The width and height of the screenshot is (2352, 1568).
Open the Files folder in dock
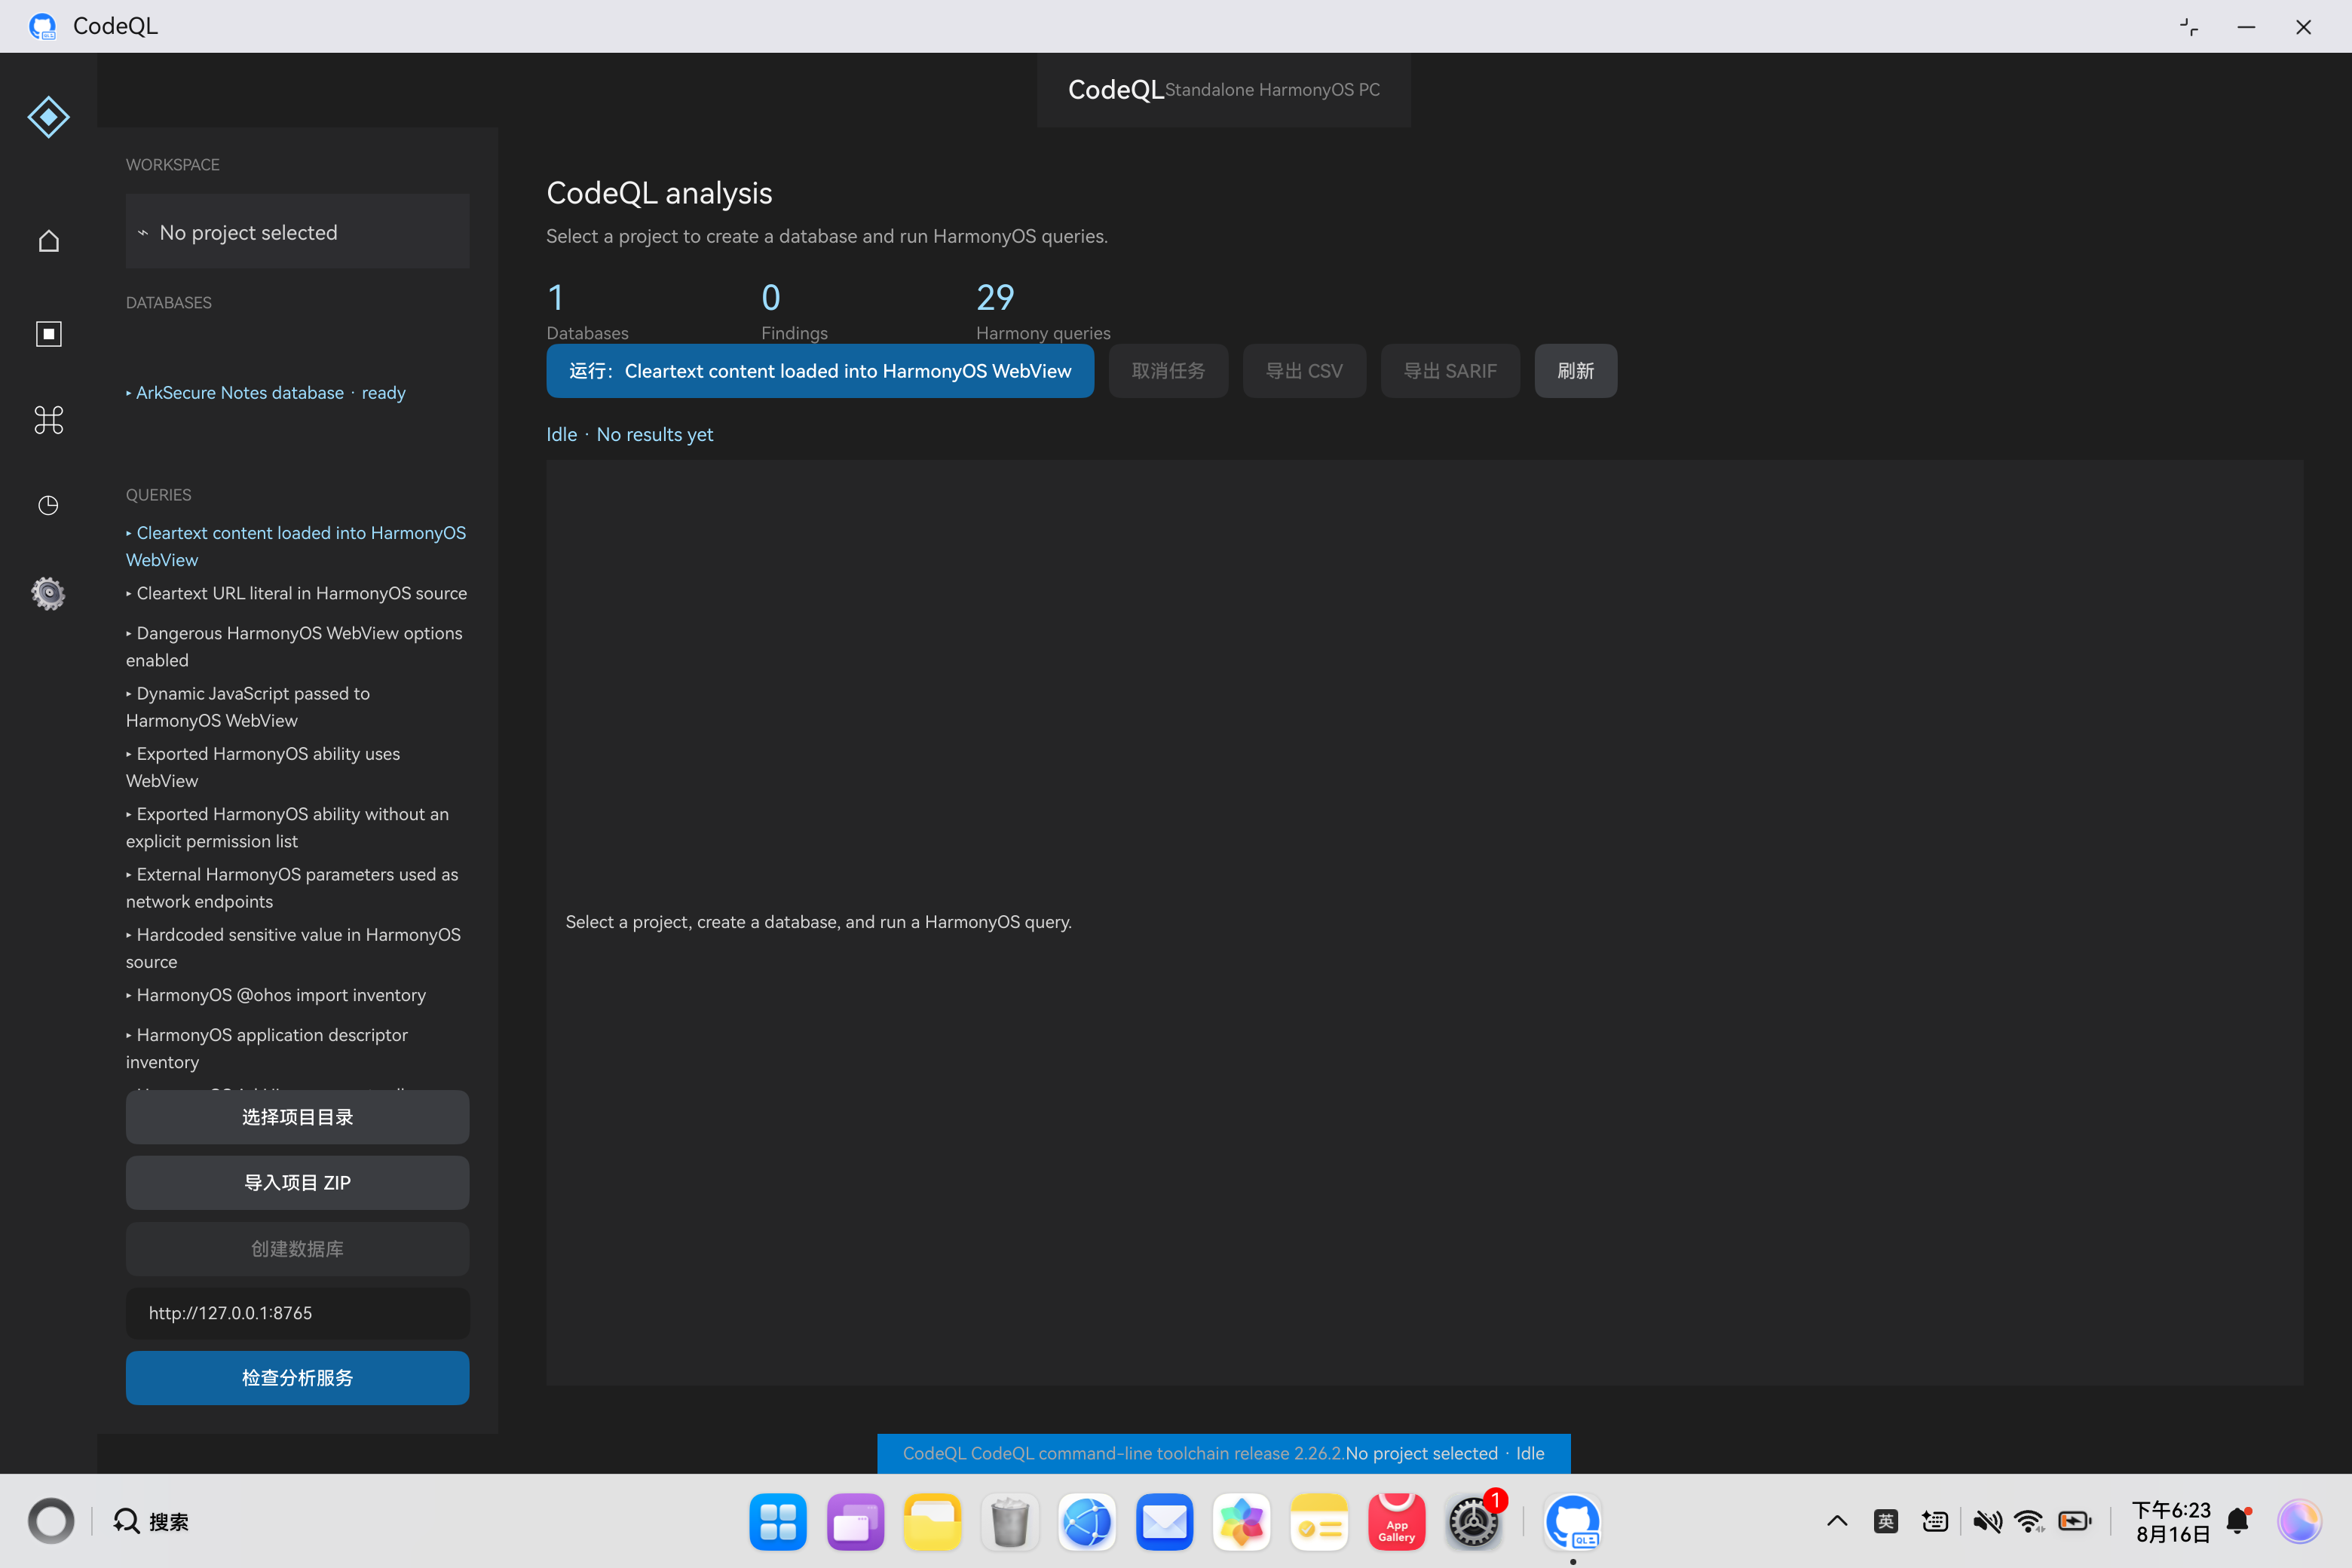pyautogui.click(x=933, y=1522)
